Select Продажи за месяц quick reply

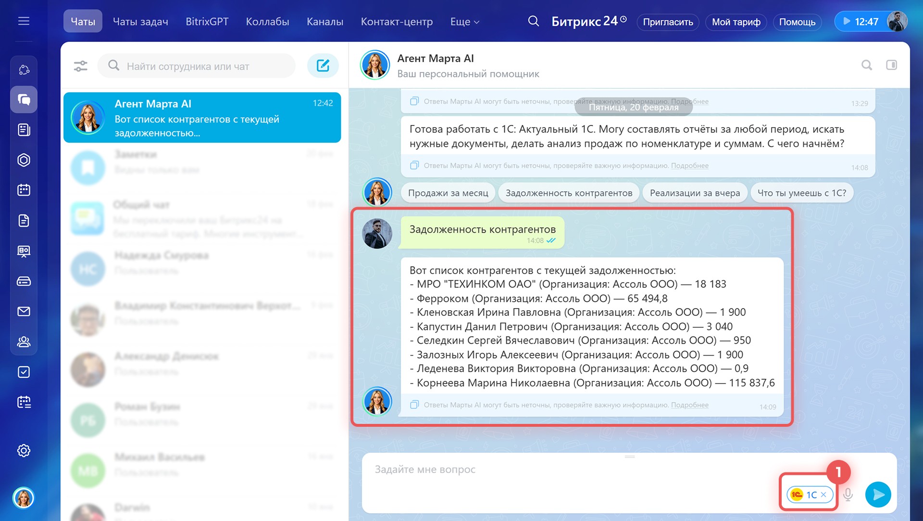(448, 193)
